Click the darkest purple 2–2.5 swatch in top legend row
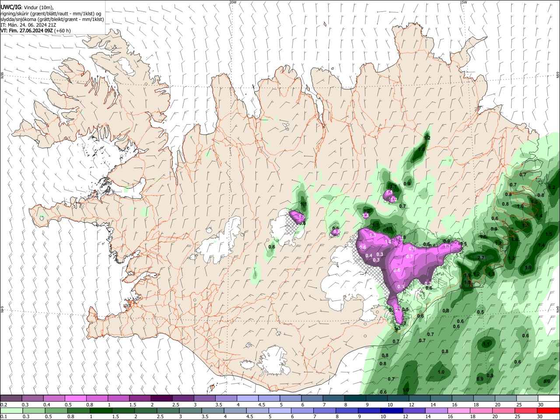Viewport: 560px width, 420px height. (x=161, y=399)
